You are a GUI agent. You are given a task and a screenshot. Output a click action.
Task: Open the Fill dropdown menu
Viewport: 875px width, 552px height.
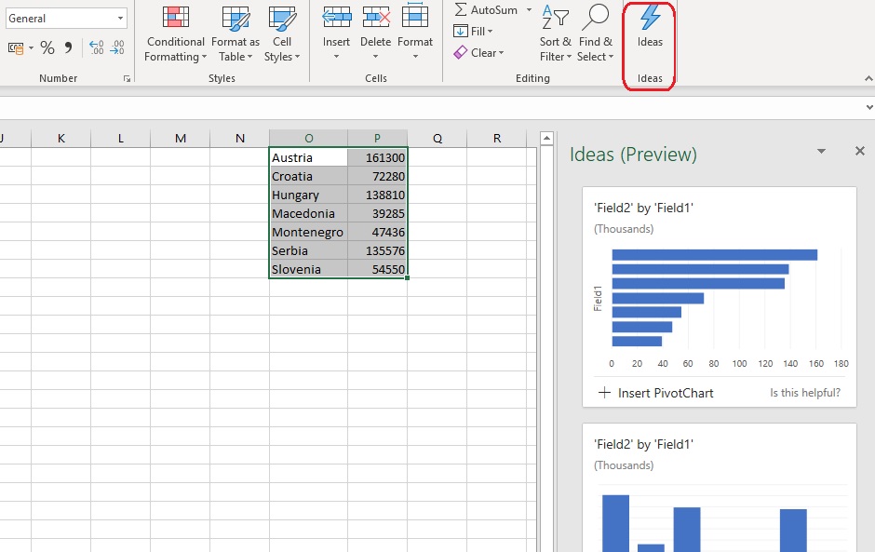473,32
